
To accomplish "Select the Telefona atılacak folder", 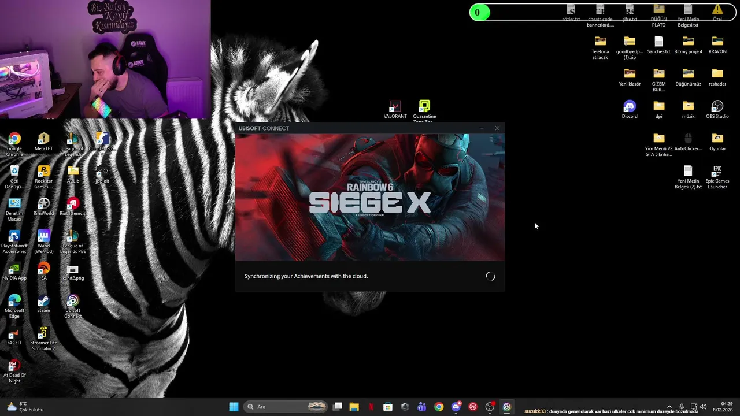I will [x=600, y=47].
